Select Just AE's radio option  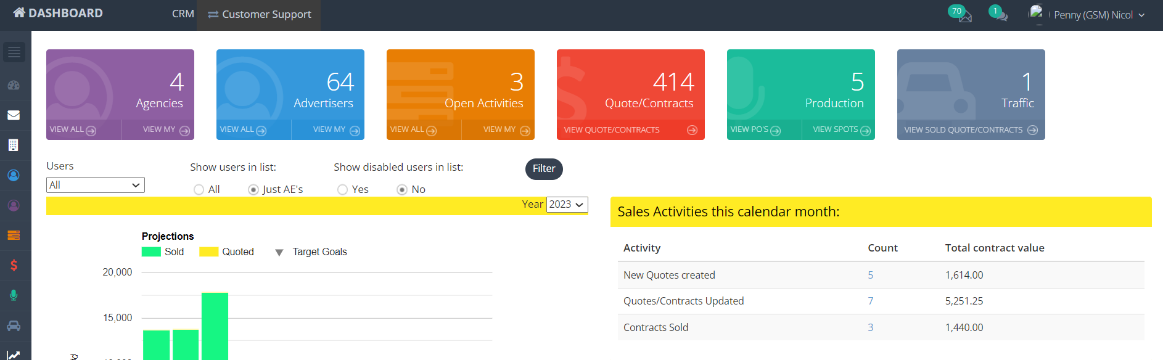tap(253, 190)
